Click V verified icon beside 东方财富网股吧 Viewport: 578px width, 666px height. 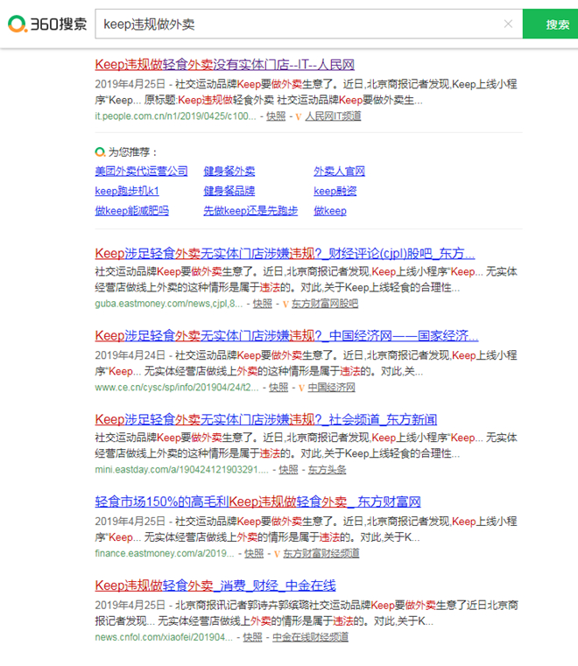[285, 304]
